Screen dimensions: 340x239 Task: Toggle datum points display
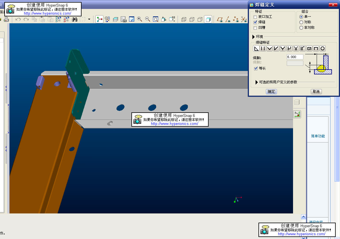click(x=236, y=20)
